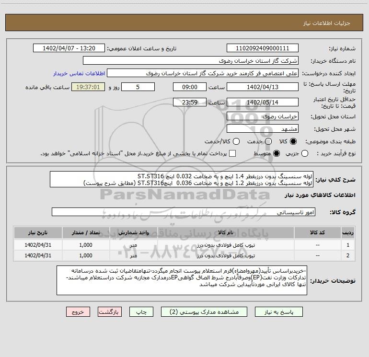Click the delivery city field مشهد
Image resolution: width=369 pixels, height=357 pixels.
(263, 129)
